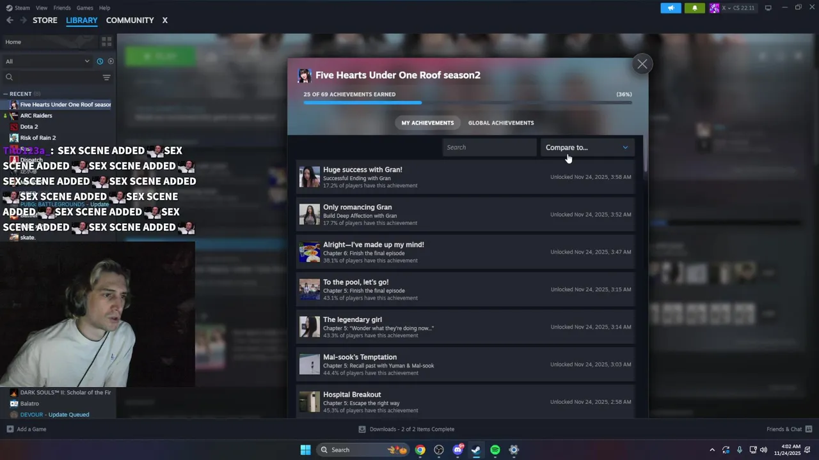The width and height of the screenshot is (819, 460).
Task: Open Windows Start menu
Action: [305, 450]
